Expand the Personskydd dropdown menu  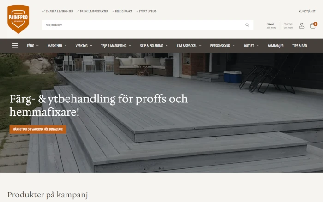pos(222,46)
